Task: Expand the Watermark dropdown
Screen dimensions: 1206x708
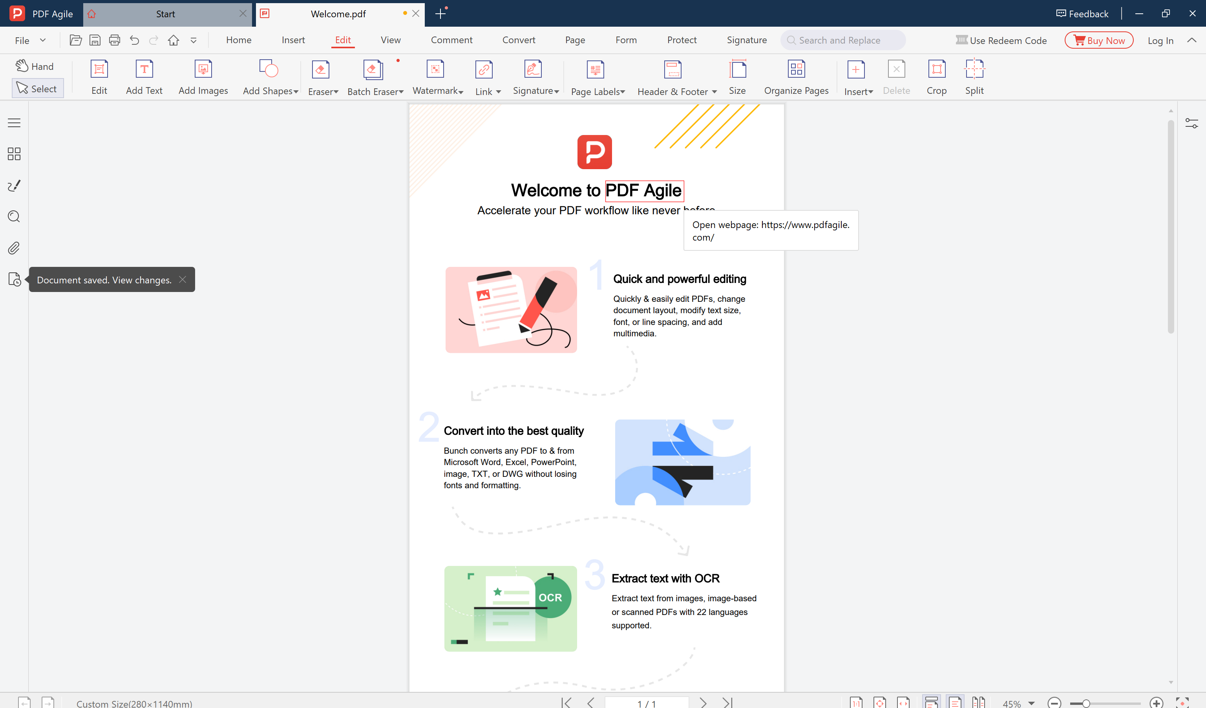Action: [461, 91]
